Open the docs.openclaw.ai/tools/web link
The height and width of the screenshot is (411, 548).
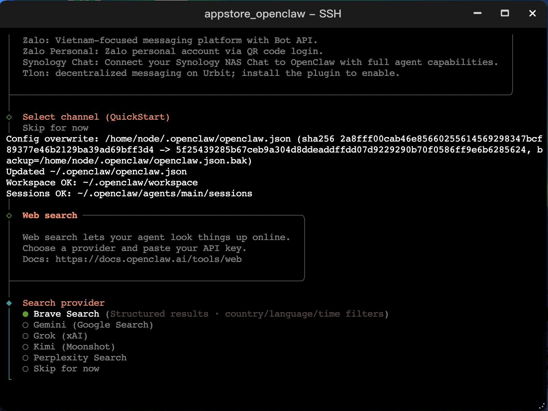pyautogui.click(x=148, y=259)
